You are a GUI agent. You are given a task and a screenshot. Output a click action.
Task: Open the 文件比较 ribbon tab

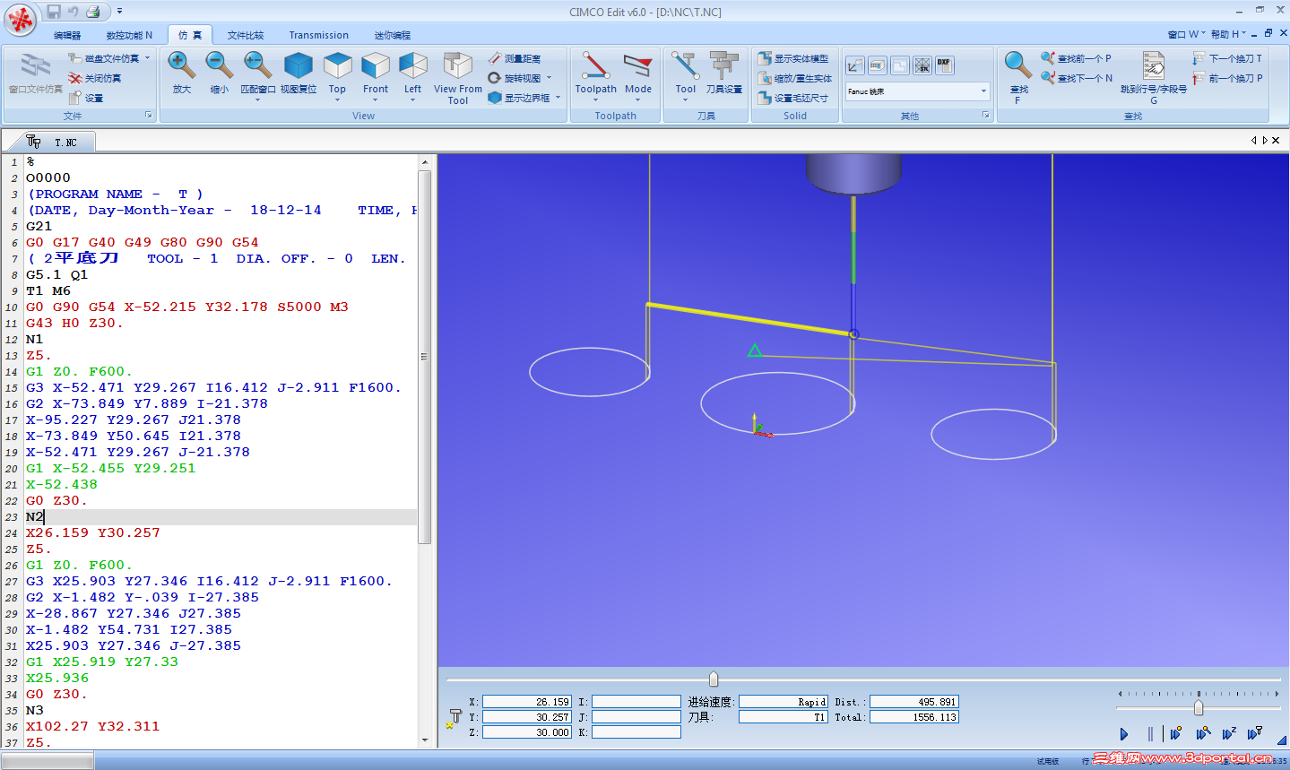click(x=246, y=35)
